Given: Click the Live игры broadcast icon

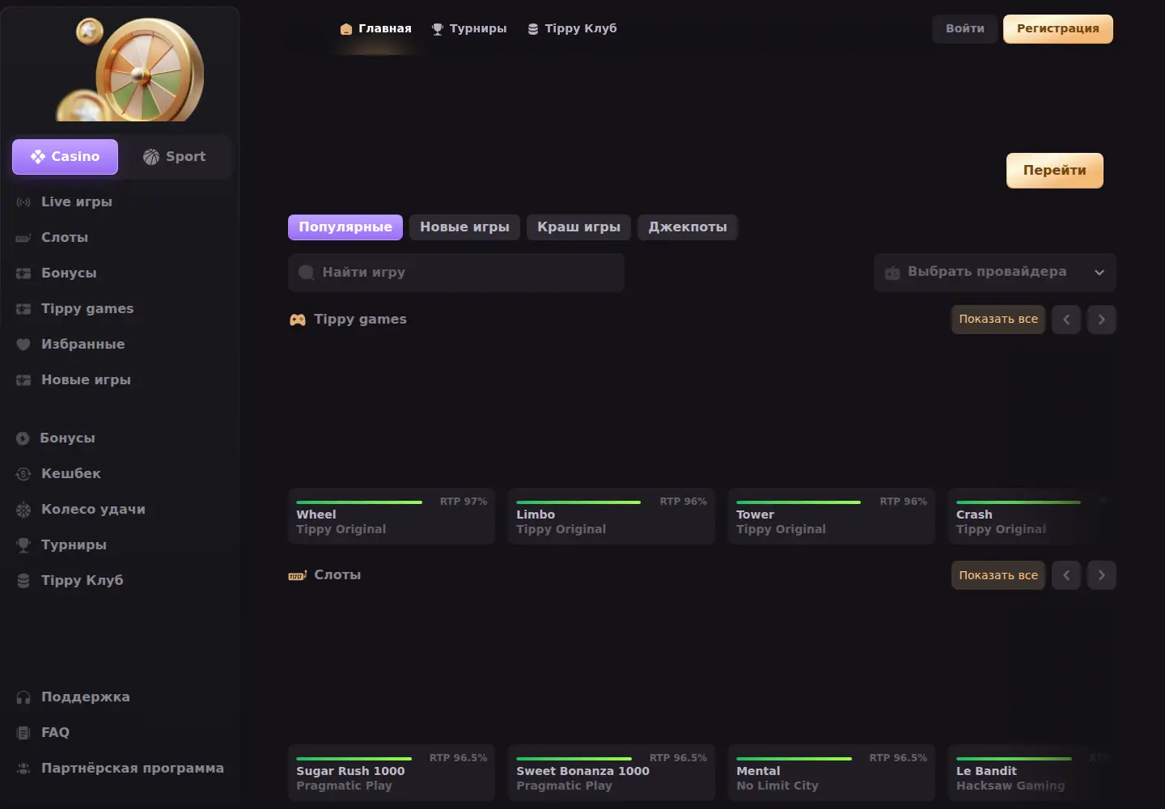Looking at the screenshot, I should (x=23, y=202).
